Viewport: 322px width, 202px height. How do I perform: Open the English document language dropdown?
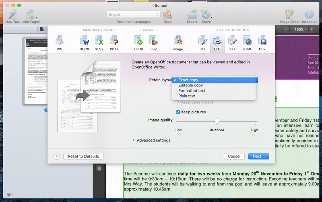tap(133, 14)
